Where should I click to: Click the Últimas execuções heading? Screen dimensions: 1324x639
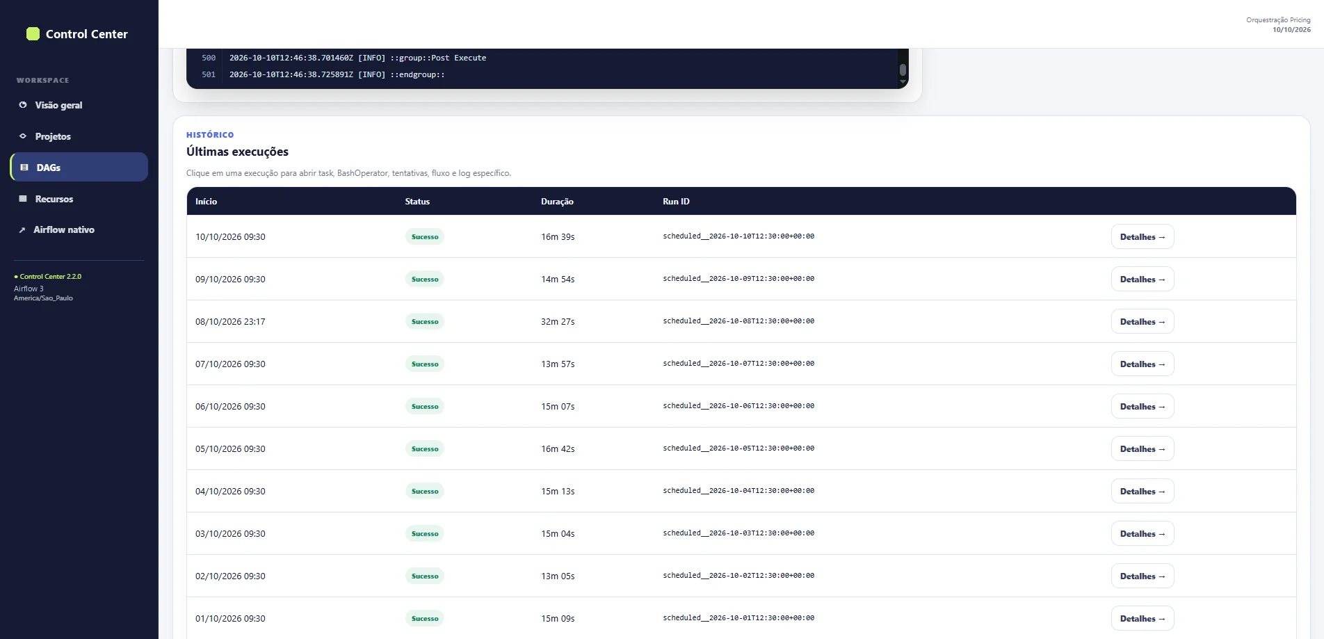(x=237, y=152)
